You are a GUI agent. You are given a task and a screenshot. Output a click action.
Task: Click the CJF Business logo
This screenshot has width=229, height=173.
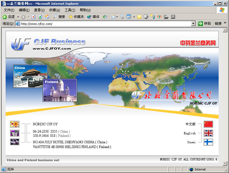tap(48, 44)
